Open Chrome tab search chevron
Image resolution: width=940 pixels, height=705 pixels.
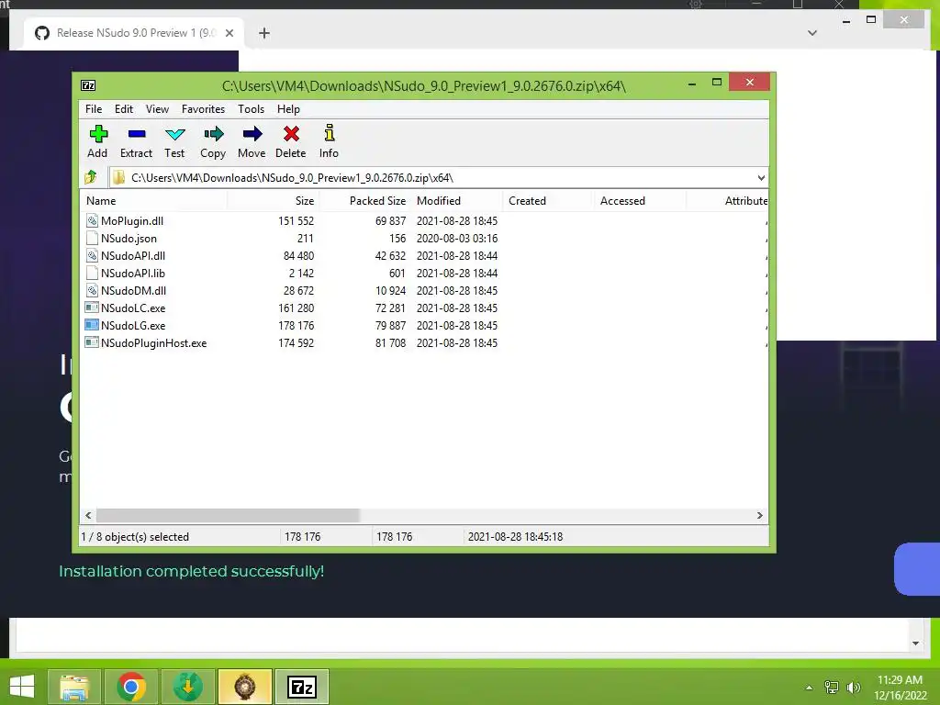coord(812,33)
